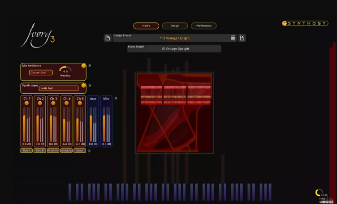This screenshot has width=337, height=204.
Task: Toggle Synth Layer on/off indicator
Action: pos(83,86)
